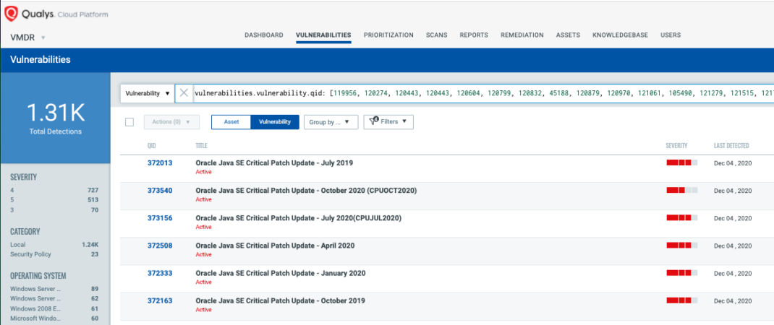This screenshot has height=325, width=774.
Task: Toggle the select-all checkbox
Action: [129, 122]
